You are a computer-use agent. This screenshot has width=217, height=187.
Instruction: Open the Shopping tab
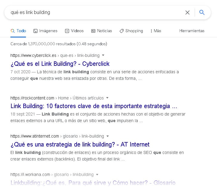[131, 31]
